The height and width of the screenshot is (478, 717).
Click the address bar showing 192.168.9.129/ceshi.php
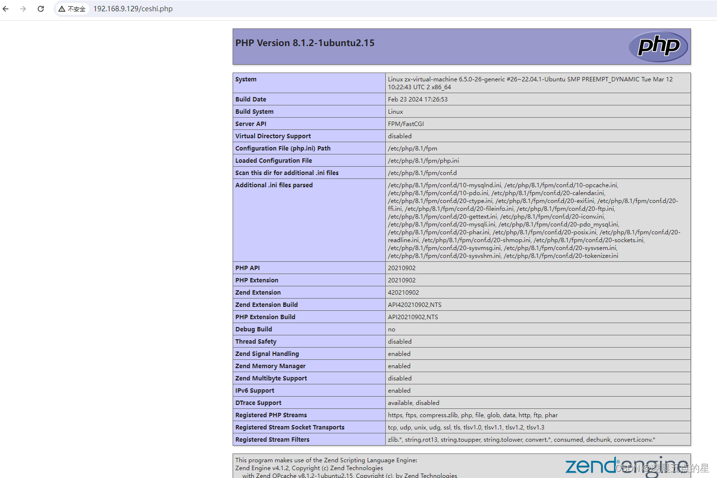coord(133,9)
